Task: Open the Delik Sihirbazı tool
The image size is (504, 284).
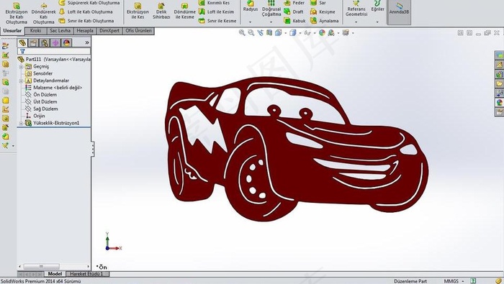Action: coord(161,12)
